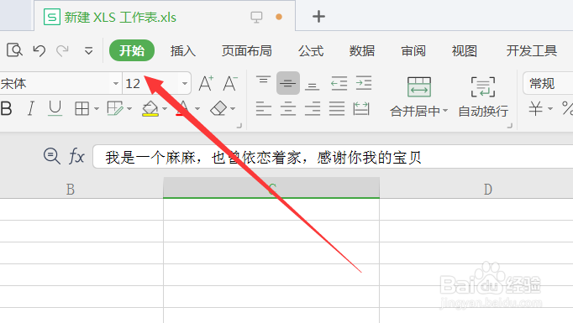Expand the font color dropdown arrow
573x323 pixels.
tap(197, 109)
